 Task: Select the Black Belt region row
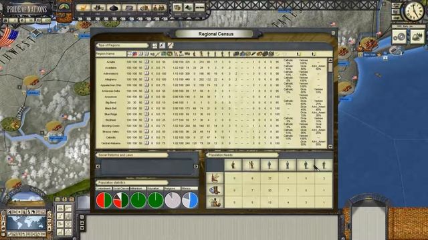point(211,108)
